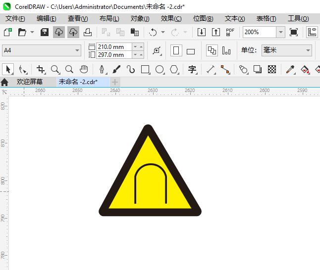Viewport: 320px width, 270px height.
Task: Select the Drop shadow tool
Action: click(x=258, y=69)
